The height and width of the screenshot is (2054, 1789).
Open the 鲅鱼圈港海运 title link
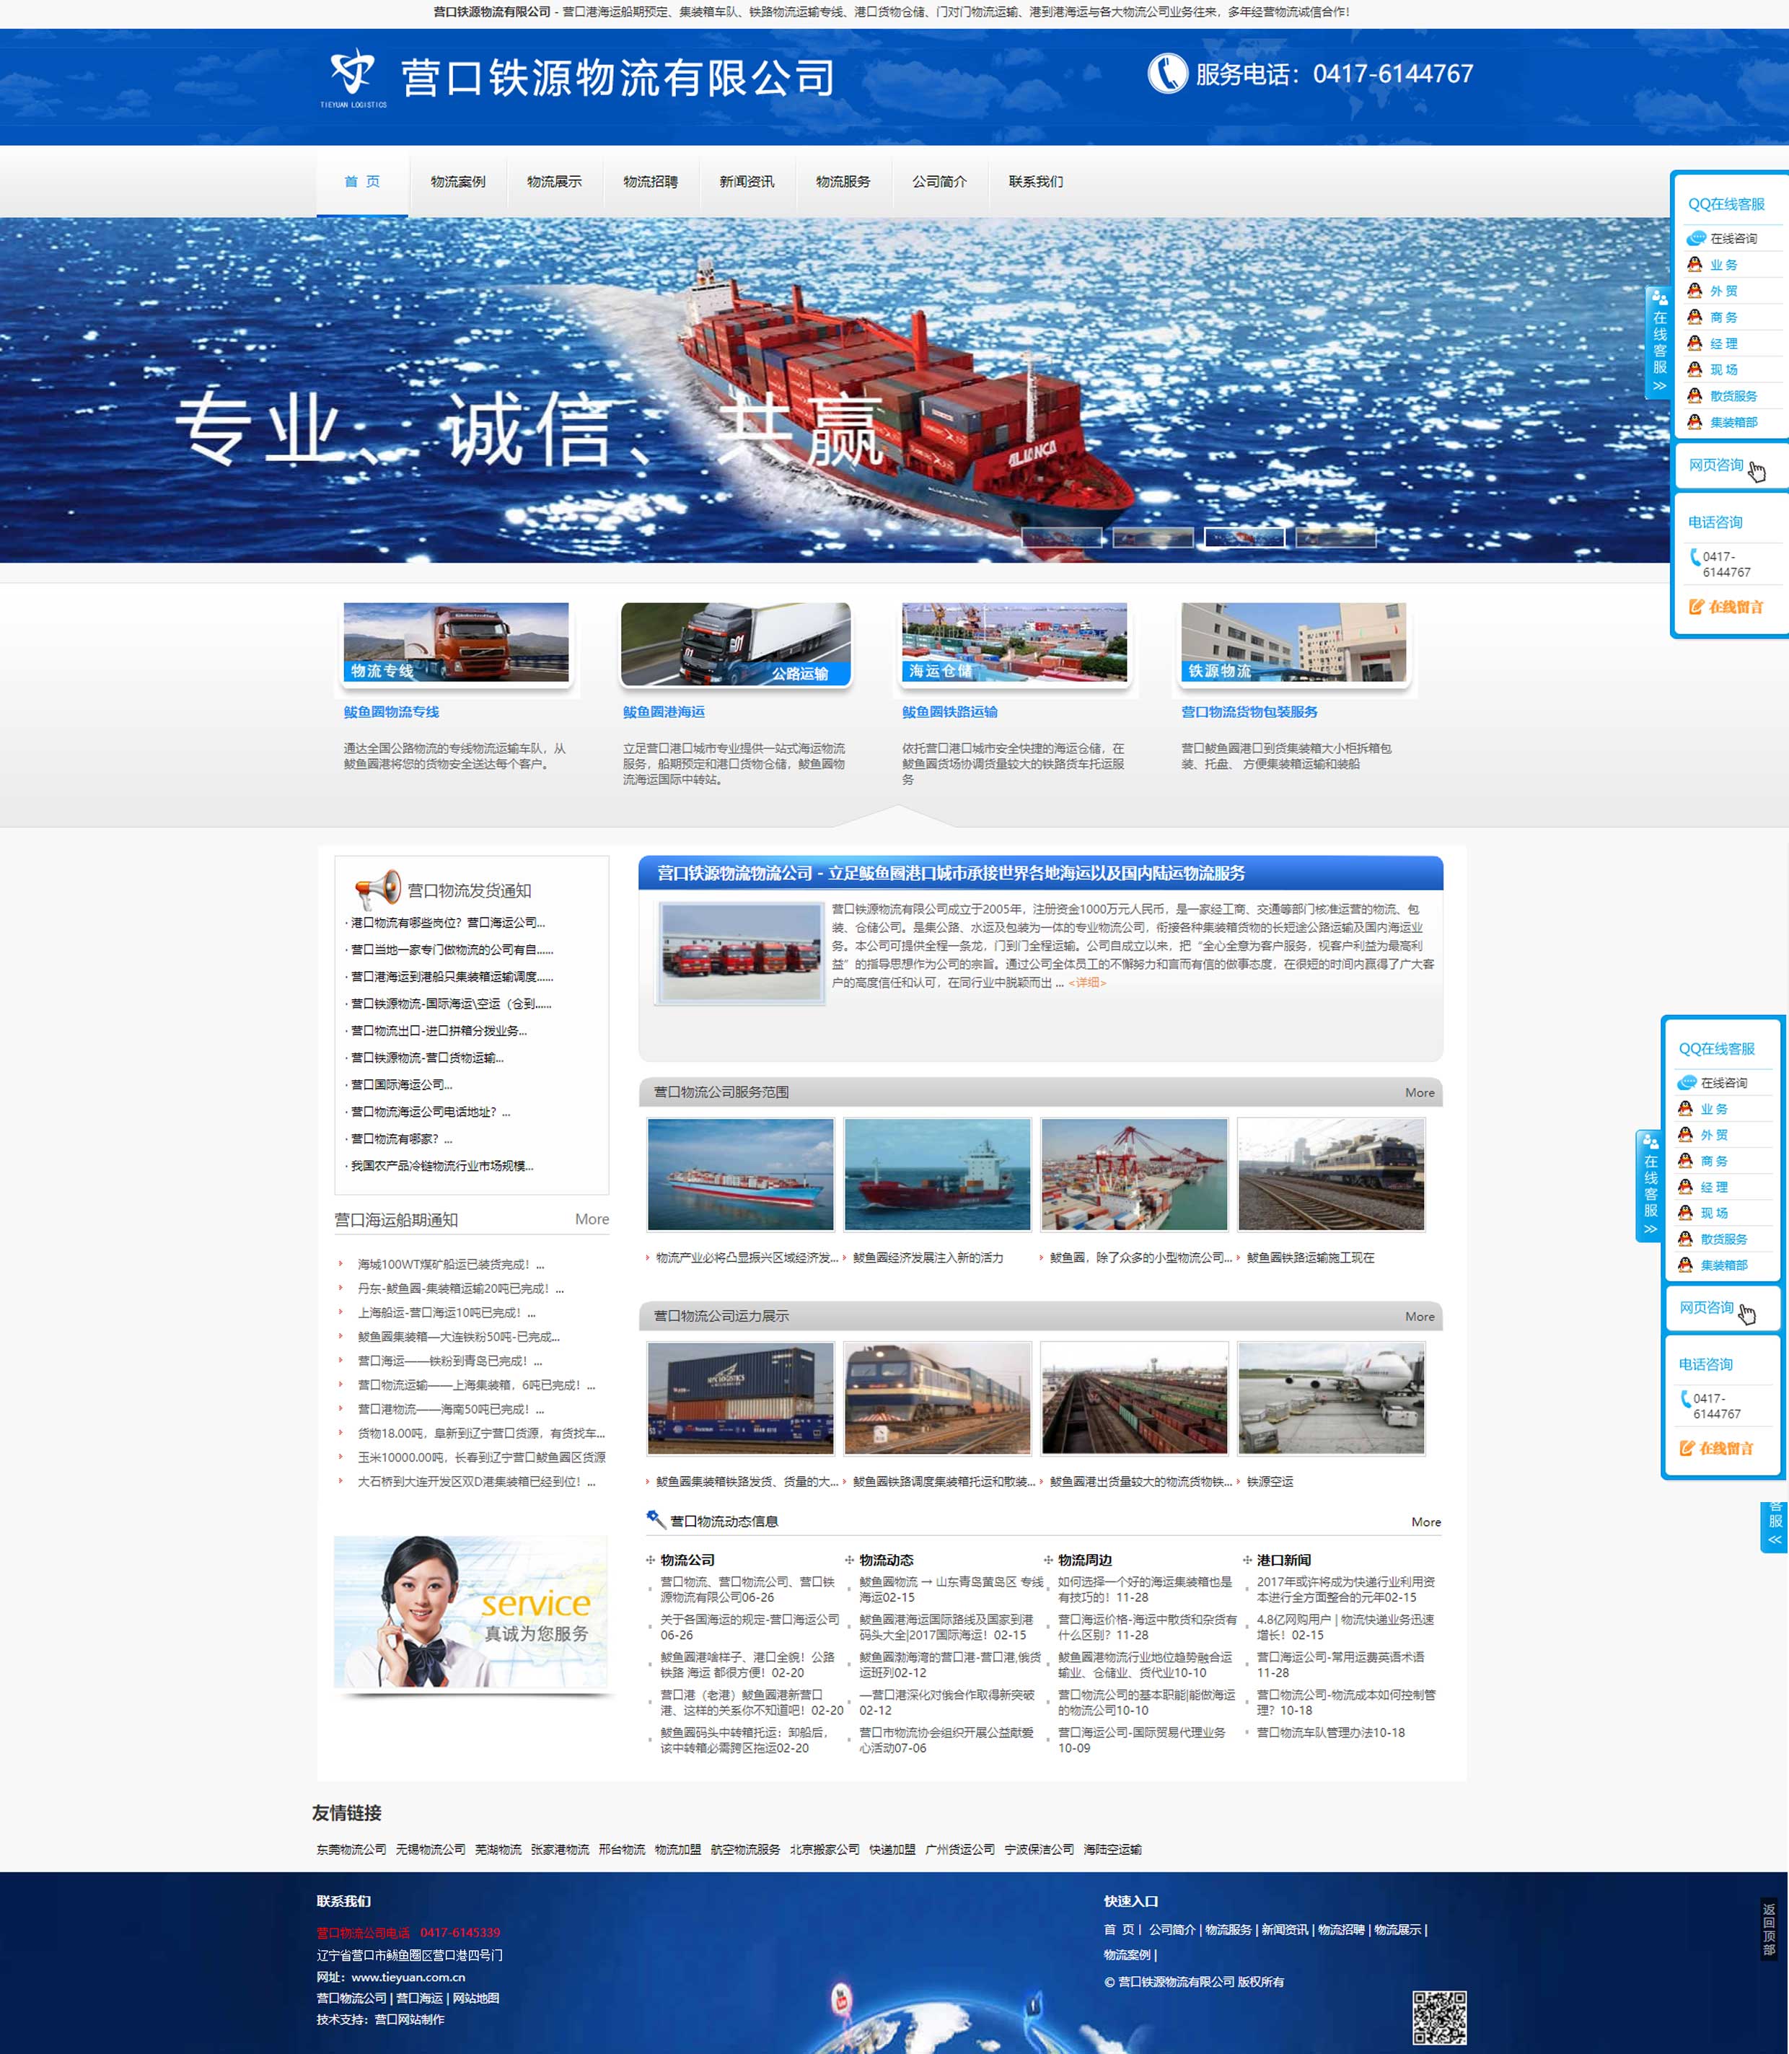pyautogui.click(x=664, y=712)
